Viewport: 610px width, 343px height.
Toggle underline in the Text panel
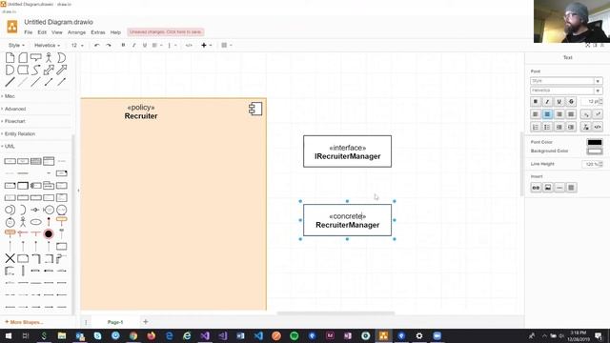(559, 102)
